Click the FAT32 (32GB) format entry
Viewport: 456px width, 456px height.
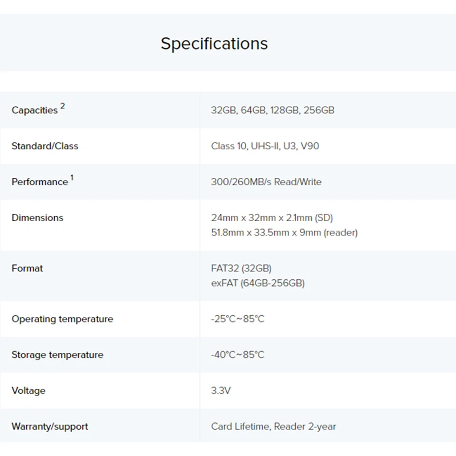[241, 268]
